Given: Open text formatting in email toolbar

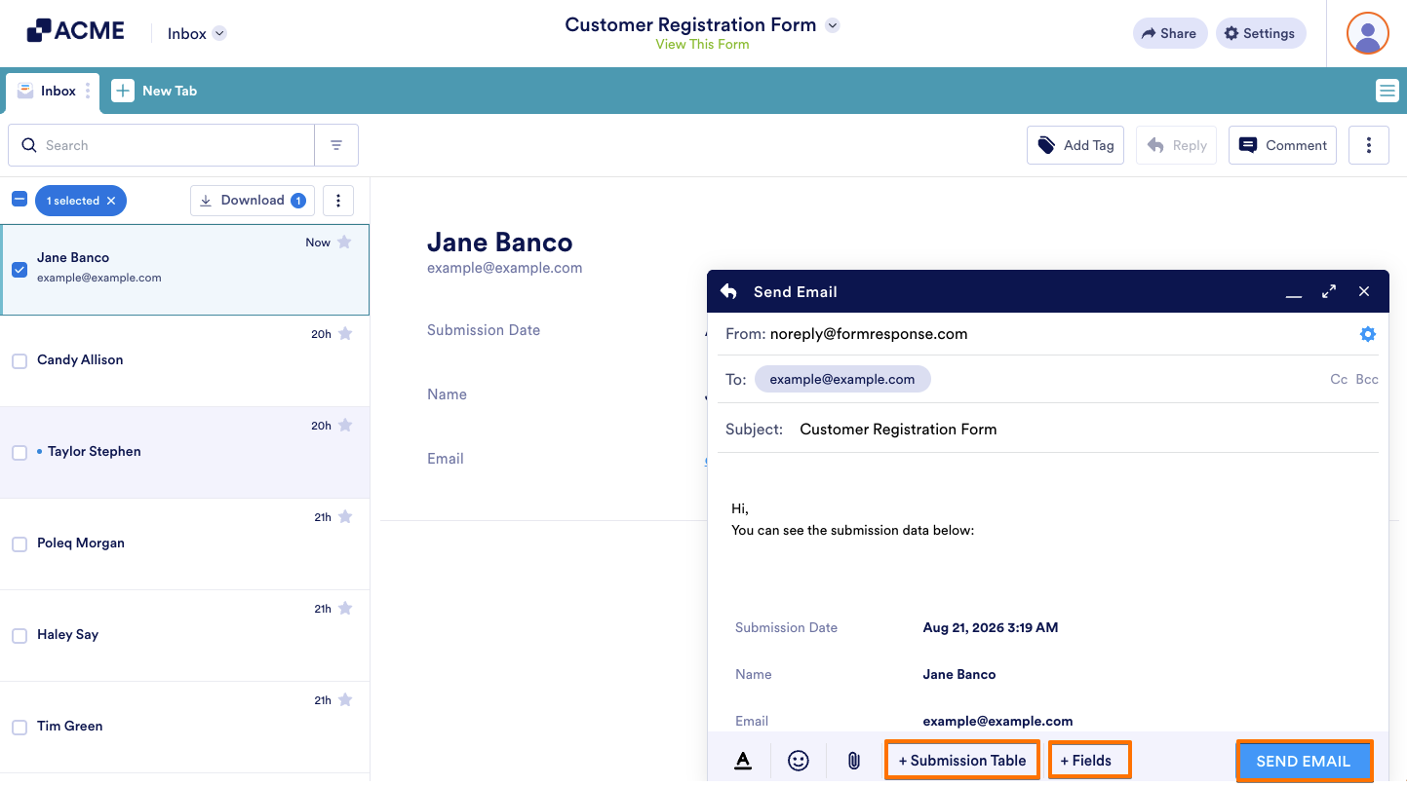Looking at the screenshot, I should pyautogui.click(x=743, y=761).
